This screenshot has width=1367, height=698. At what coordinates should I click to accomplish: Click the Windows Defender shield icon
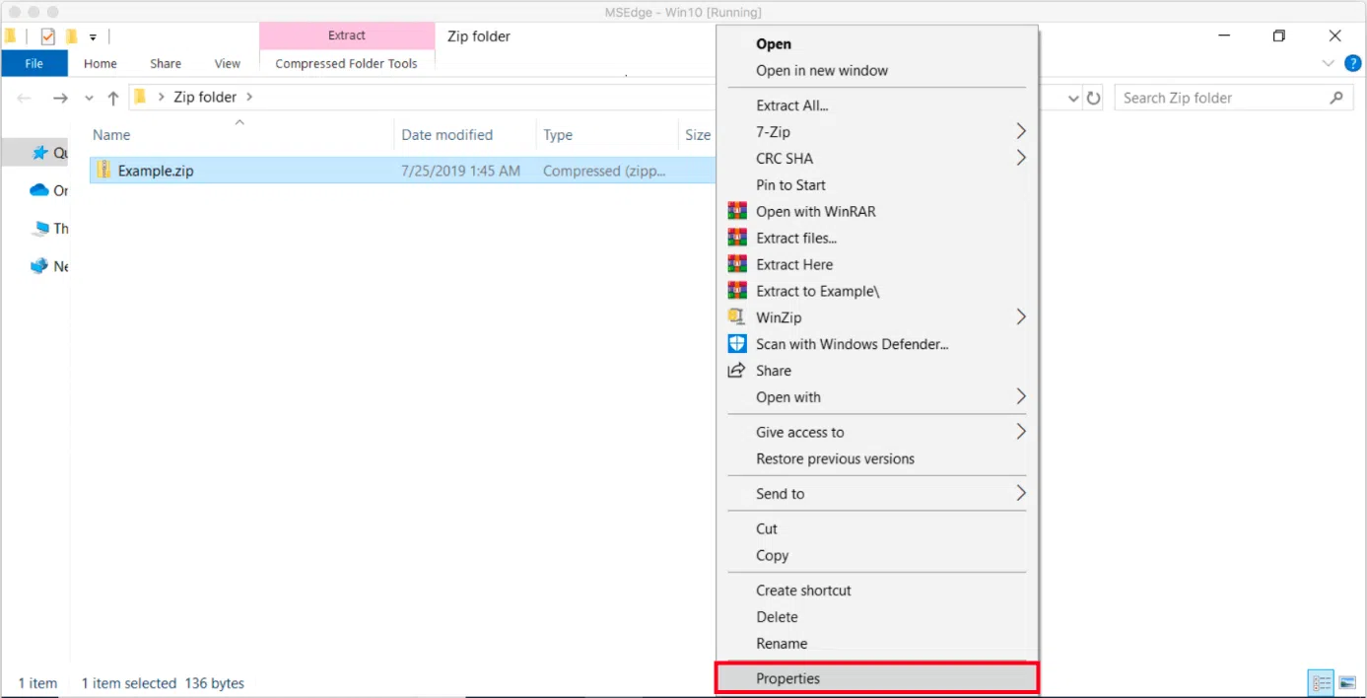[x=737, y=344]
